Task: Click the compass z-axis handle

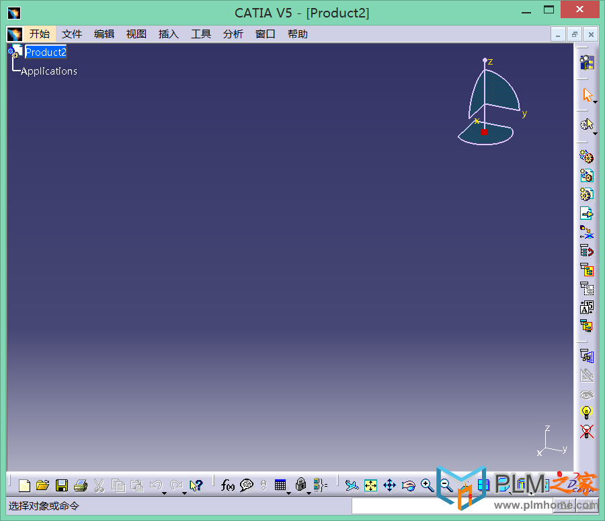Action: (485, 61)
